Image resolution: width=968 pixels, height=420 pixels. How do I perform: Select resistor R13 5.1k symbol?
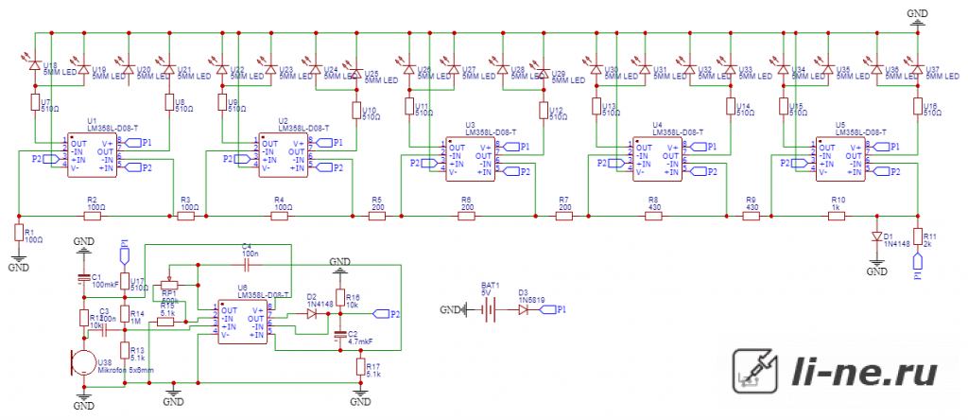point(125,352)
